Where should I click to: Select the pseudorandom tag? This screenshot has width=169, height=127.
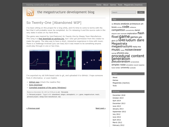[x=121, y=61]
